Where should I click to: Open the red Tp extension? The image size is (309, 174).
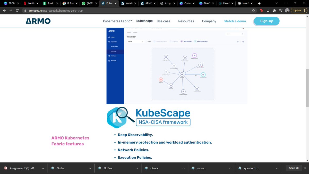[262, 11]
